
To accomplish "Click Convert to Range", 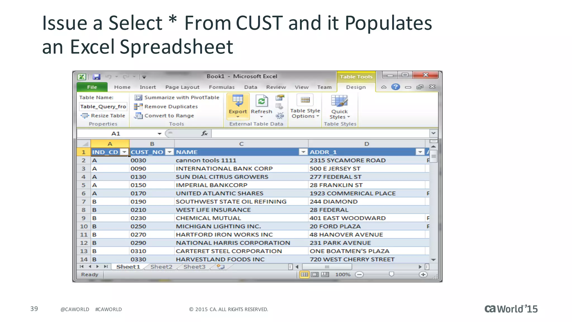I will (x=164, y=115).
